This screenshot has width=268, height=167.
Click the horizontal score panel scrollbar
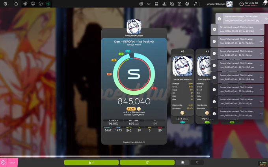click(105, 156)
